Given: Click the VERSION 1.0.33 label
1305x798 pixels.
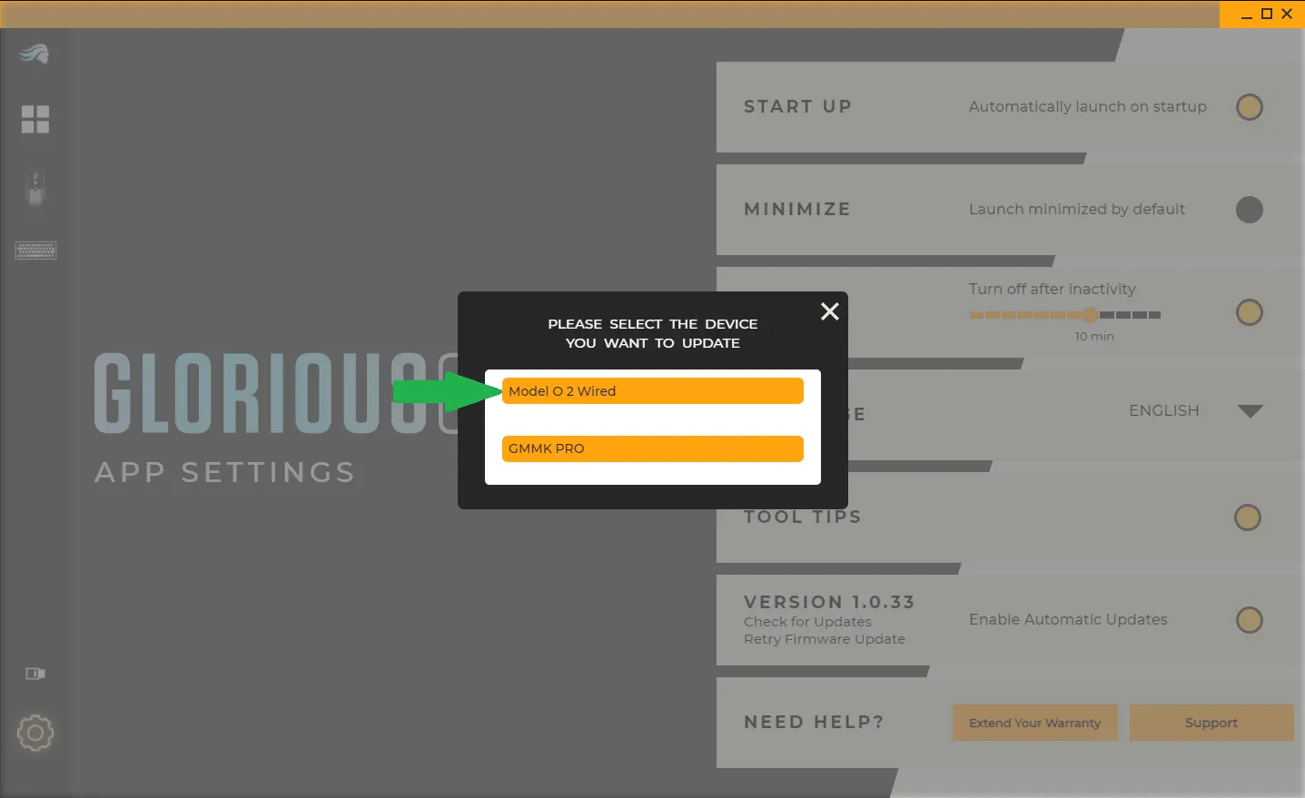Looking at the screenshot, I should tap(829, 602).
